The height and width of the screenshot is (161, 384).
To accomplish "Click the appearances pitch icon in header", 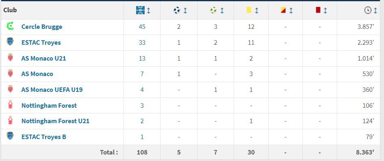I will 140,10.
